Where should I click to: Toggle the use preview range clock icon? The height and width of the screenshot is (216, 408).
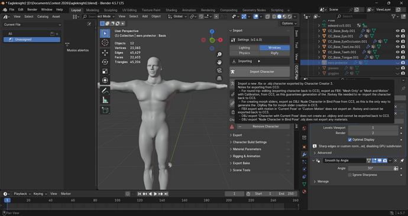pyautogui.click(x=248, y=194)
